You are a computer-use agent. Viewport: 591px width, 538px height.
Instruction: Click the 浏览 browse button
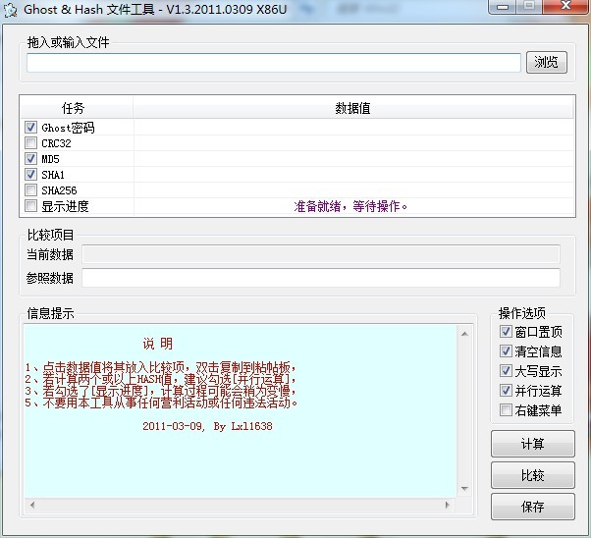click(x=547, y=63)
